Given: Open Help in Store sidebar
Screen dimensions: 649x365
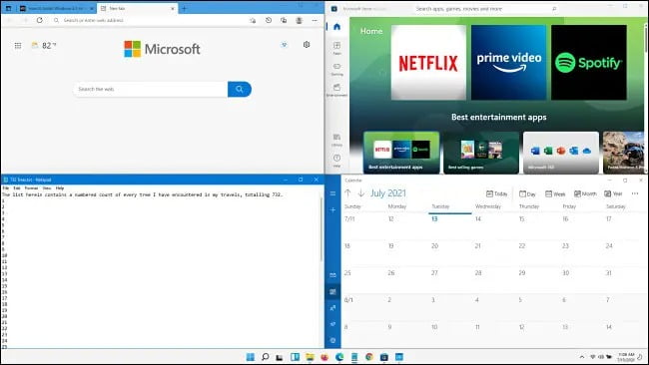Looking at the screenshot, I should (336, 161).
